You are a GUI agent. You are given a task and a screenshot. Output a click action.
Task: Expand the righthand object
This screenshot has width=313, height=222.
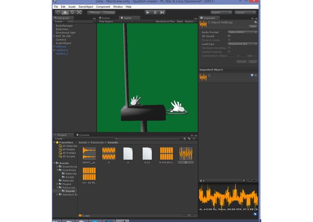[54, 50]
